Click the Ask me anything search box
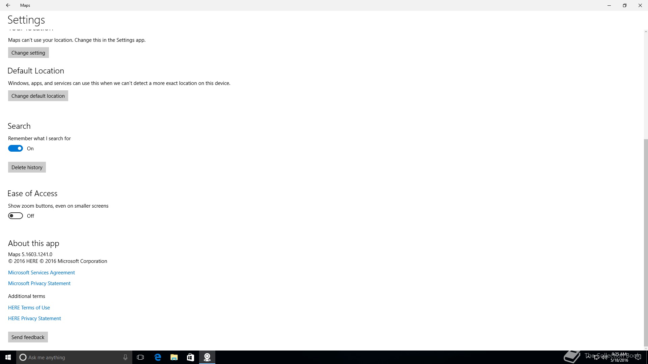 click(x=74, y=357)
